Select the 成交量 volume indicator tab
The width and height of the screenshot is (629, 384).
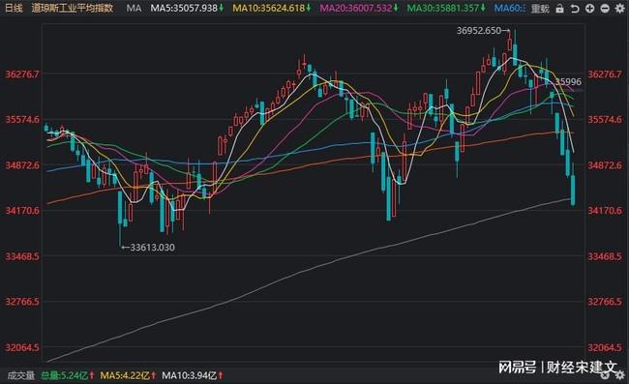click(x=21, y=375)
